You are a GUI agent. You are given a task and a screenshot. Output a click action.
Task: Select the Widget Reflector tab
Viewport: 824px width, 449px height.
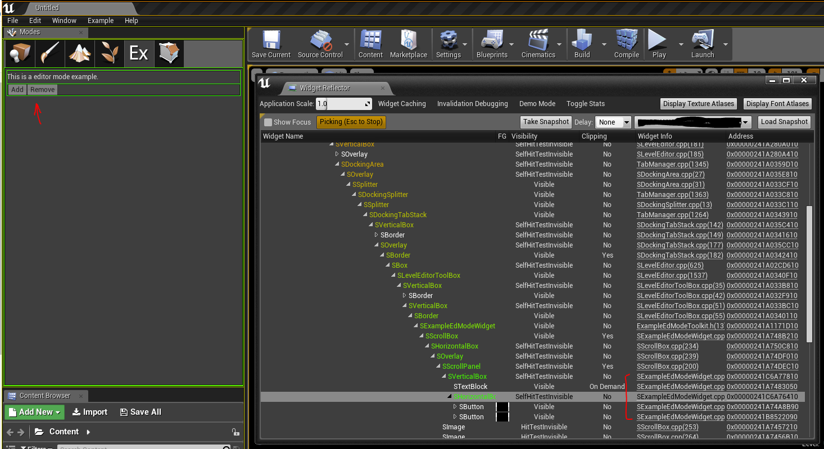pyautogui.click(x=337, y=88)
